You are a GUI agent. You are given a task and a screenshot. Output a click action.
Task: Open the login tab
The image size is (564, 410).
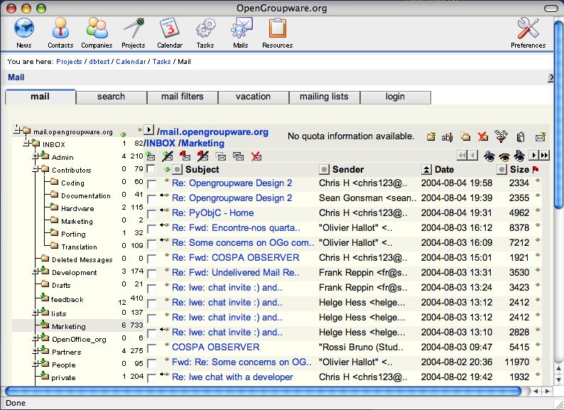(396, 97)
